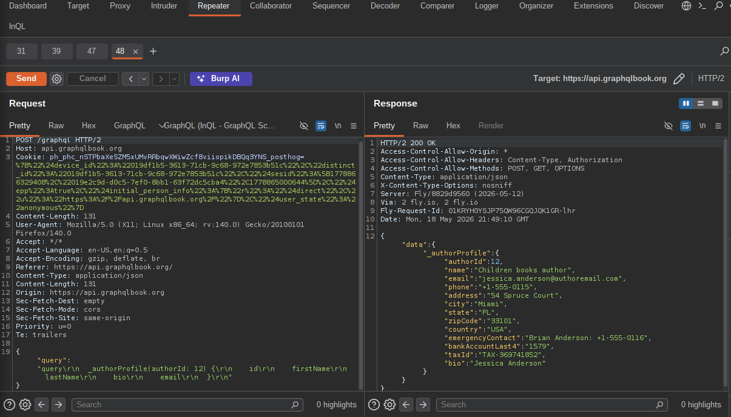Click next match arrow below Request panel

coord(58,404)
